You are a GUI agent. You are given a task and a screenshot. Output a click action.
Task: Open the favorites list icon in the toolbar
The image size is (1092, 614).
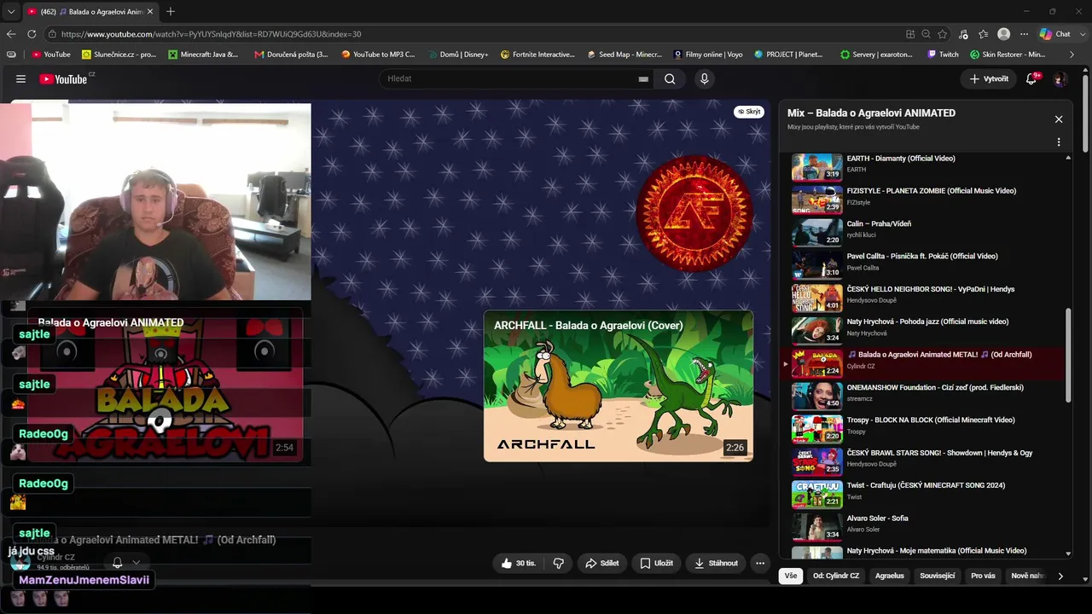pyautogui.click(x=984, y=34)
